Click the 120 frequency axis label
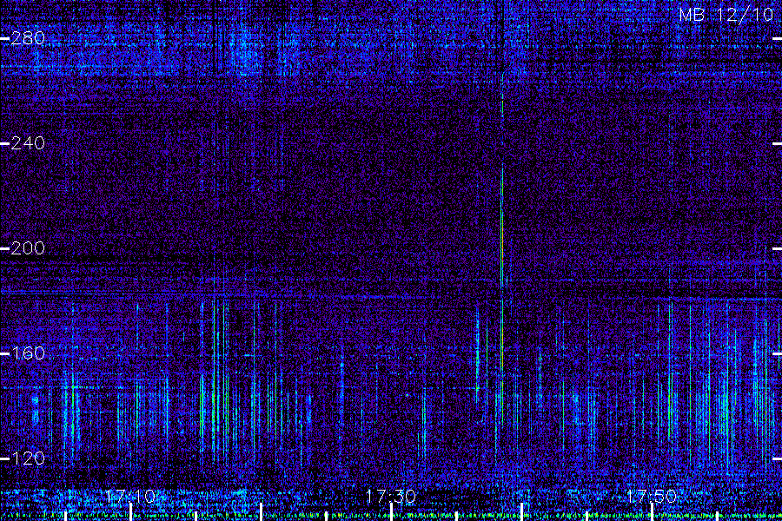The width and height of the screenshot is (782, 521). click(28, 458)
